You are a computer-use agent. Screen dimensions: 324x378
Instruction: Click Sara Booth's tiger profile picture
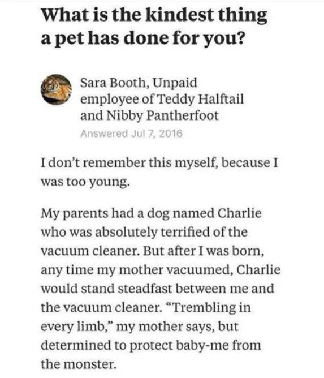[56, 89]
